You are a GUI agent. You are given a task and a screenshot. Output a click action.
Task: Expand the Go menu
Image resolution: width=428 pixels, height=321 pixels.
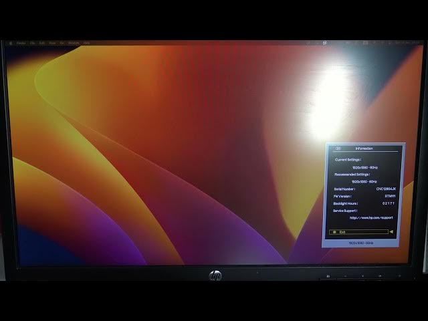[62, 43]
